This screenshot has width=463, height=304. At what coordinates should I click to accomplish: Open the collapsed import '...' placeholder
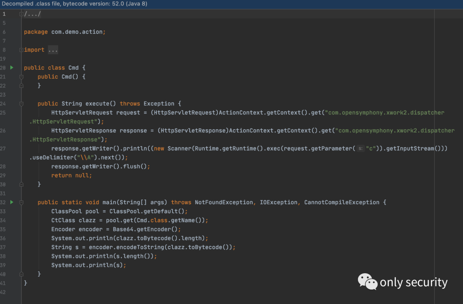click(53, 50)
